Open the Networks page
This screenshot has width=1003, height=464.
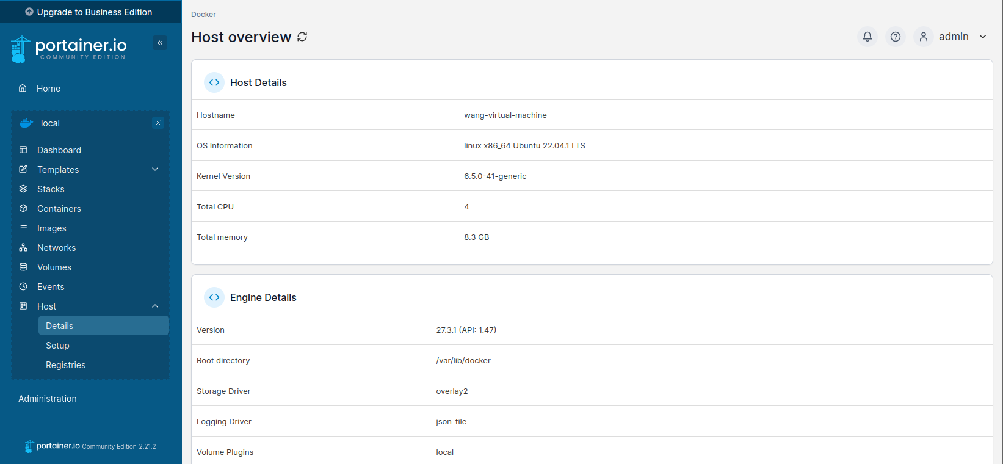coord(57,248)
